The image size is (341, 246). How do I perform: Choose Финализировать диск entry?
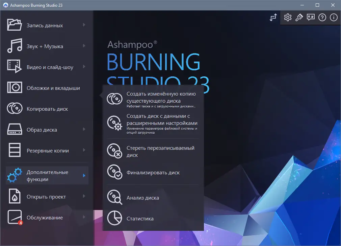pyautogui.click(x=153, y=172)
